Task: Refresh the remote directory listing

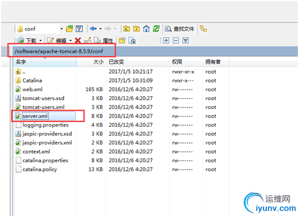Action: (x=156, y=28)
